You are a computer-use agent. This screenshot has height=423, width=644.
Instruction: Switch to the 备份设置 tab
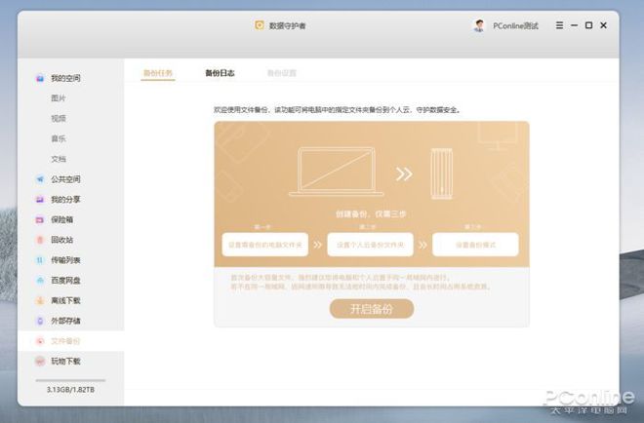pyautogui.click(x=282, y=73)
